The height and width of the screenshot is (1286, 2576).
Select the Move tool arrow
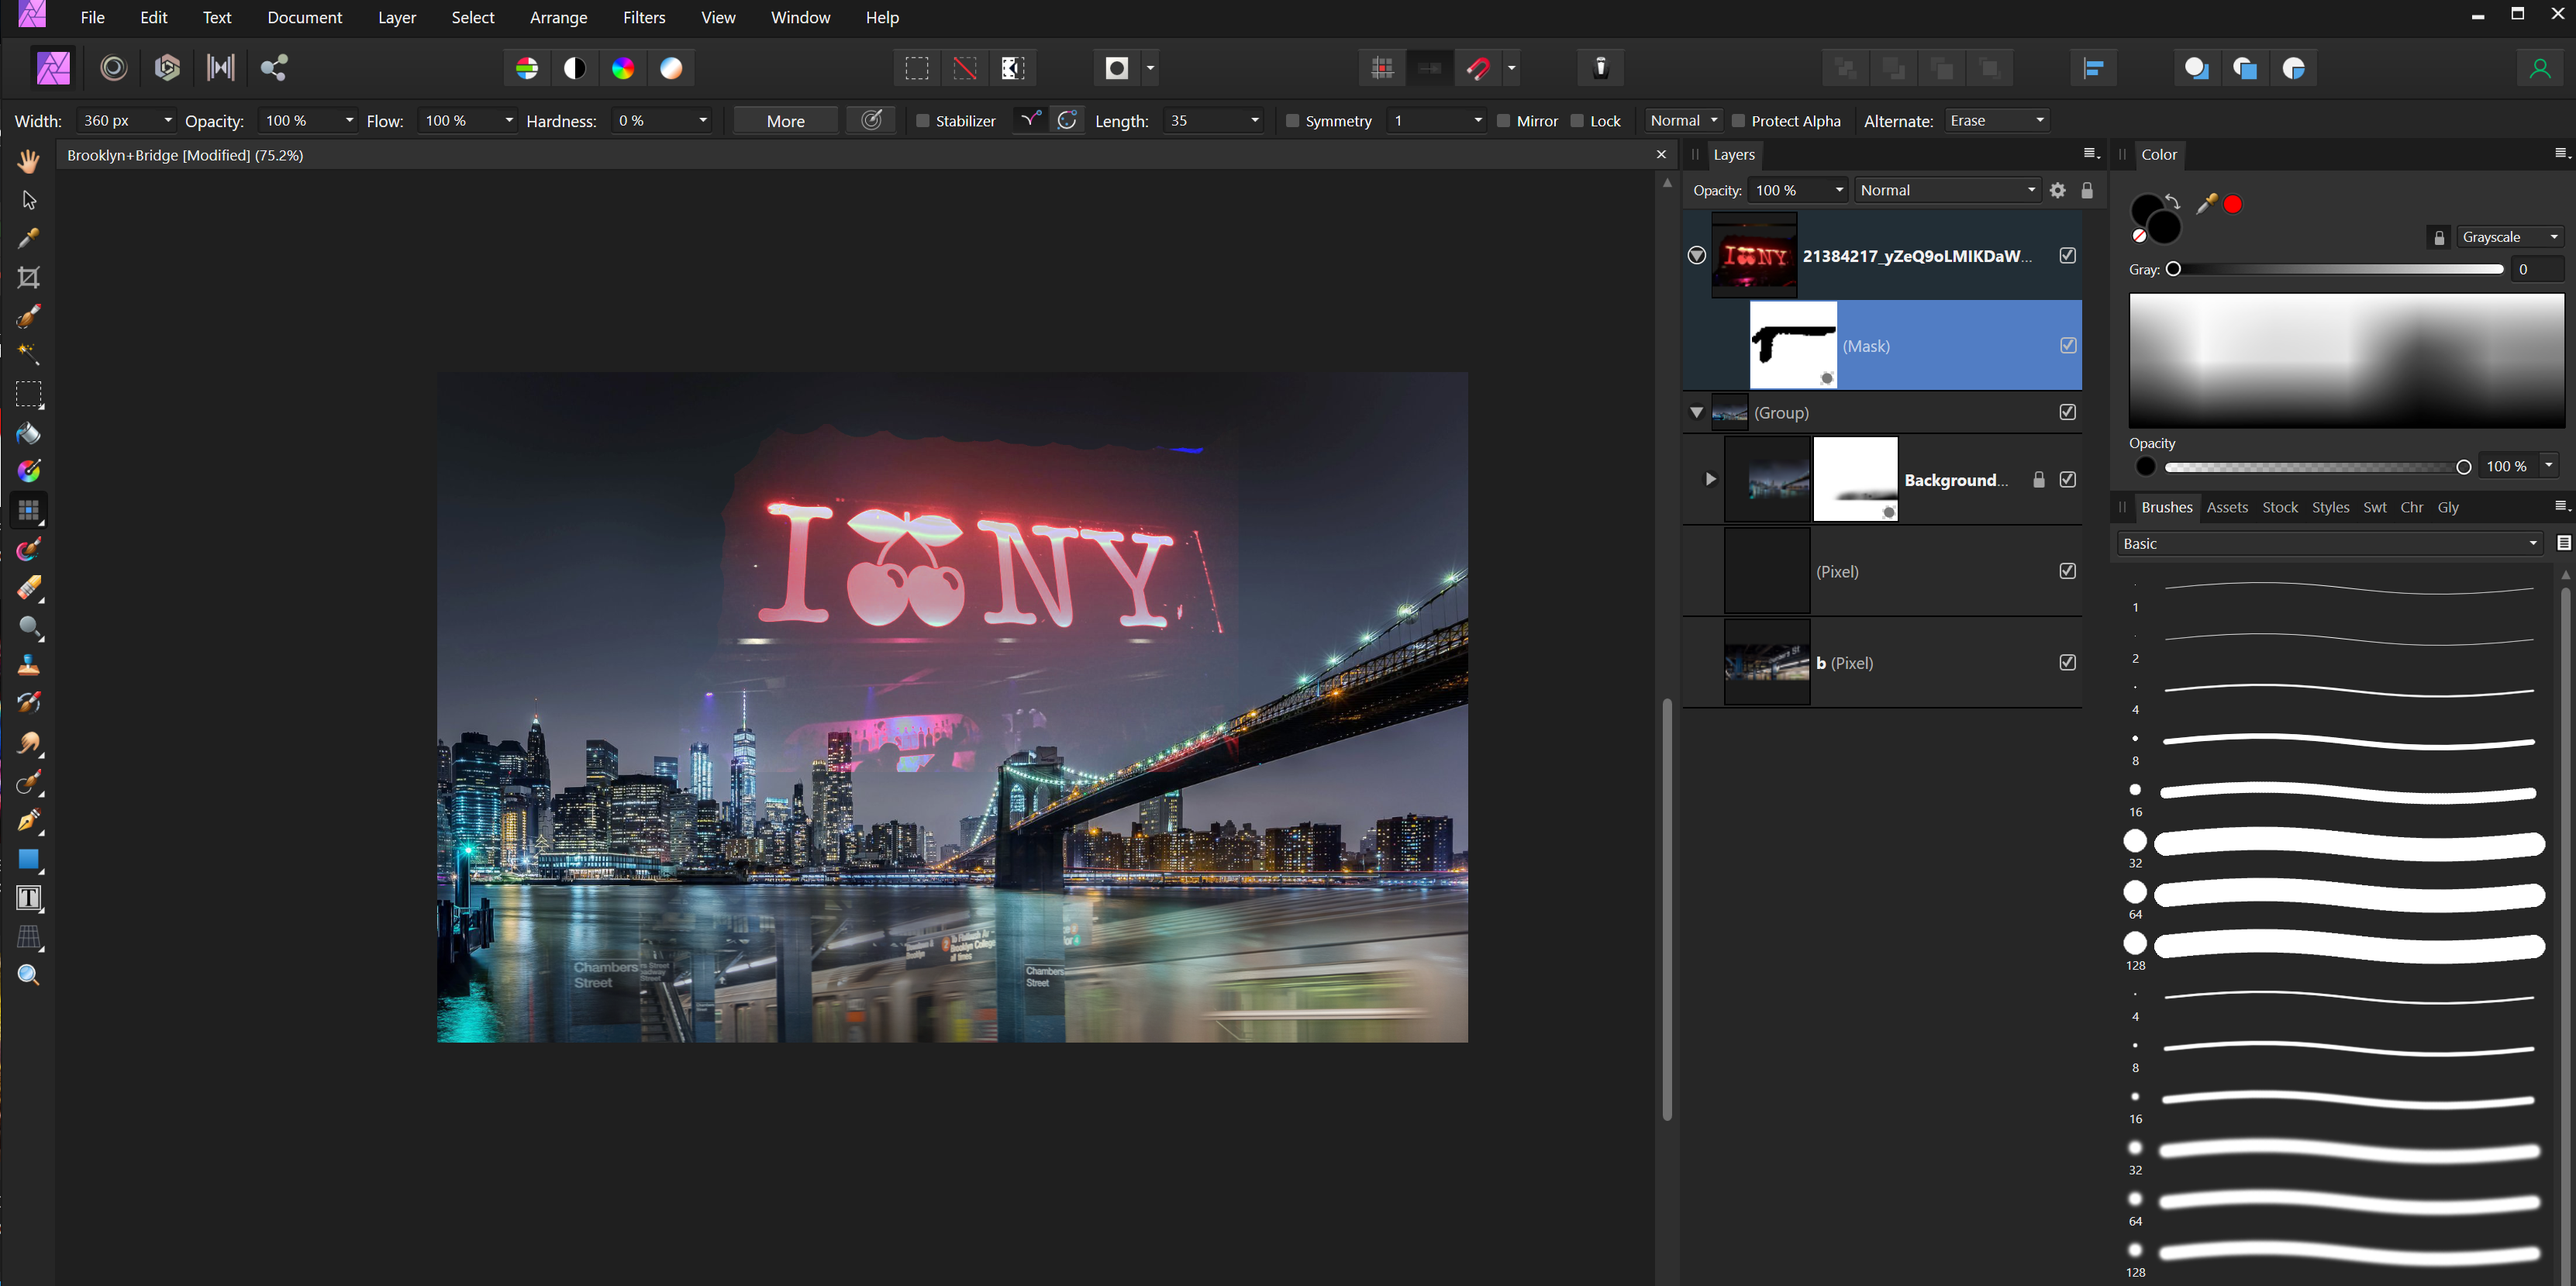(x=29, y=200)
